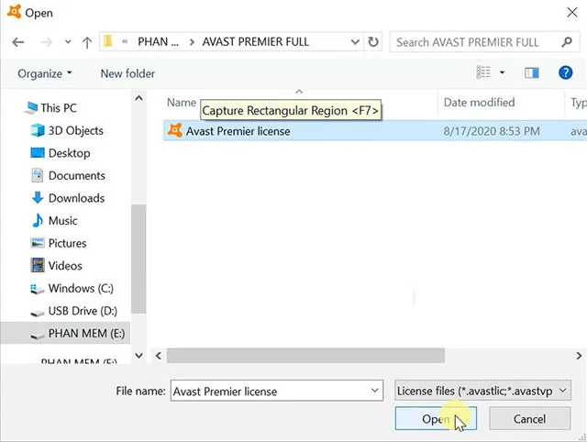Click the Avast license file icon

coord(175,130)
